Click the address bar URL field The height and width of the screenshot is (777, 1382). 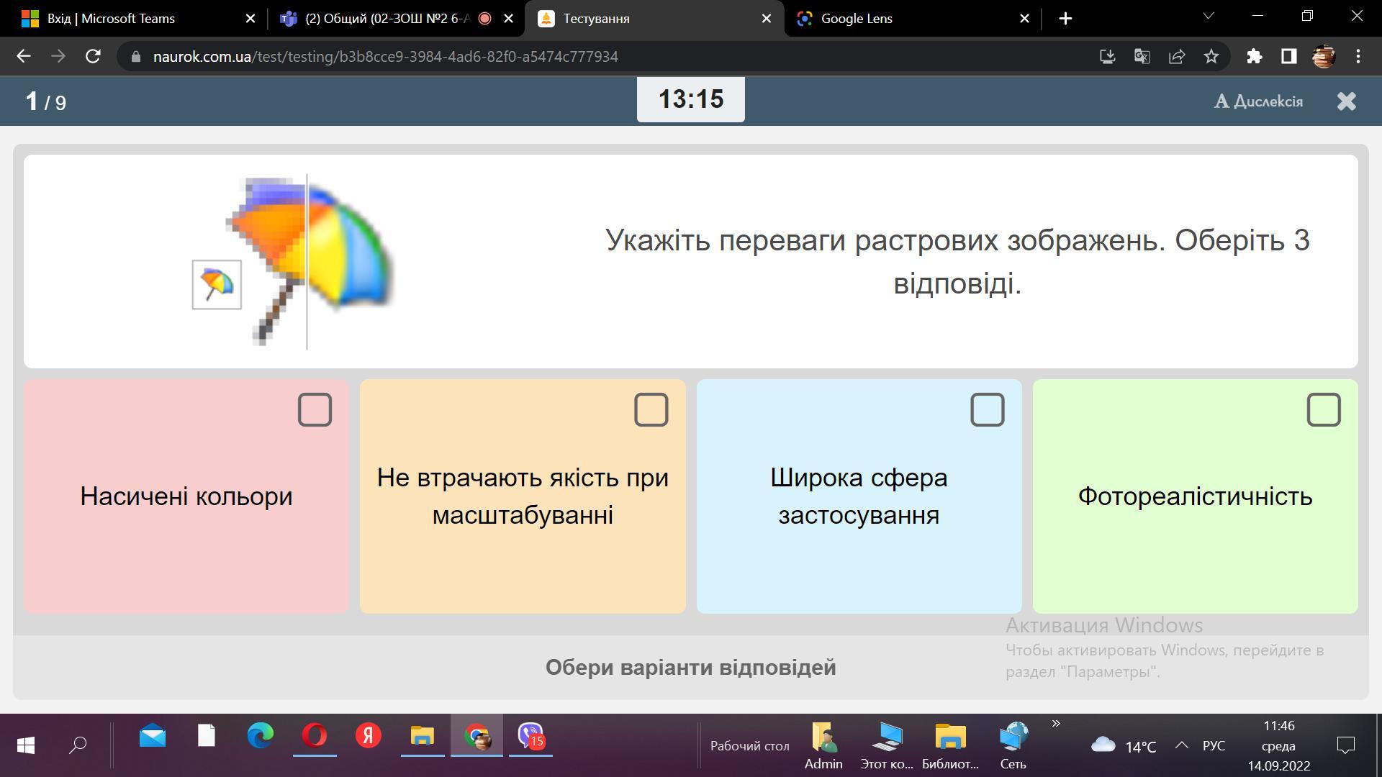(x=385, y=57)
